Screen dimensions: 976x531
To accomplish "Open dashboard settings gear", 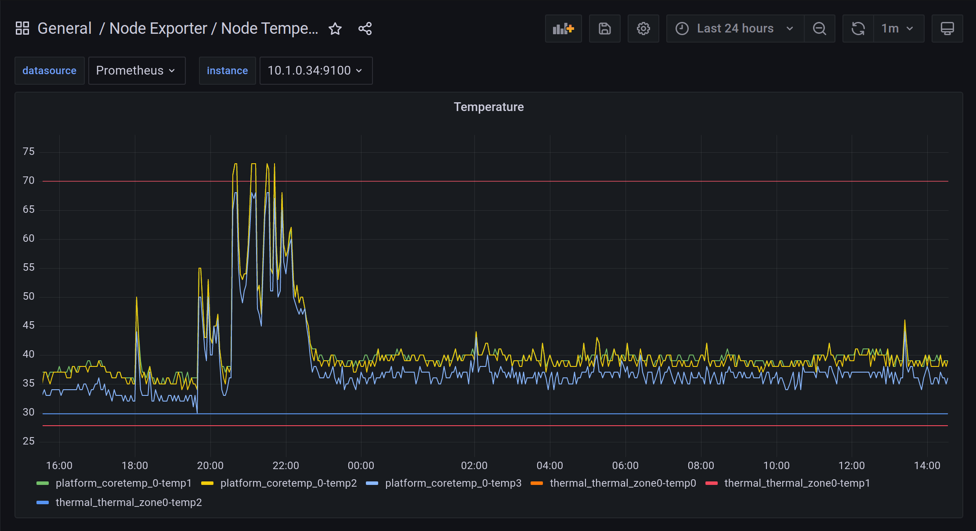I will tap(643, 29).
